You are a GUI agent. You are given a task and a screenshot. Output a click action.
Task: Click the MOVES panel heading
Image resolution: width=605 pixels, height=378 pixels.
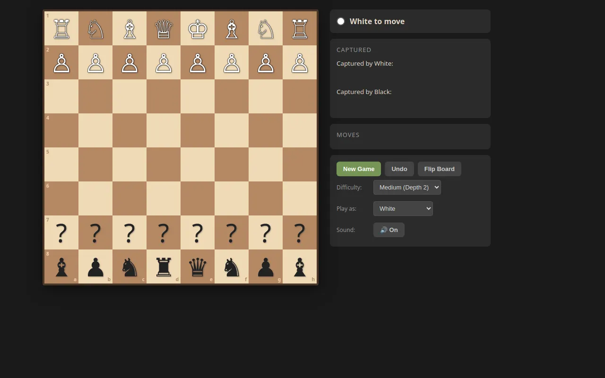click(x=348, y=135)
